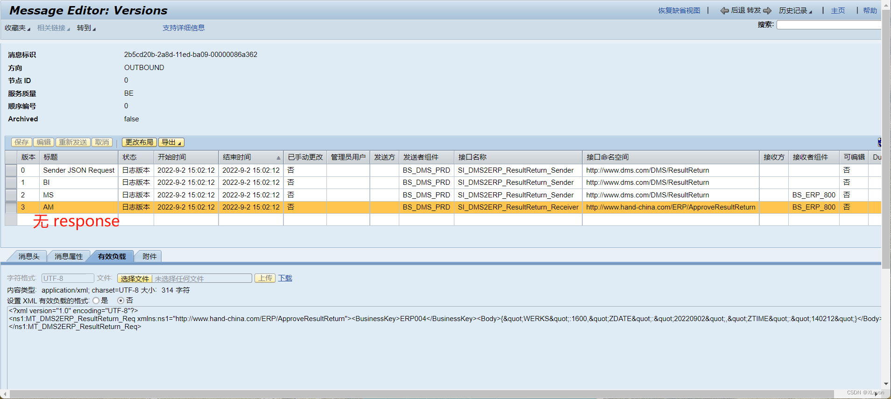Open the 主页 link
This screenshot has height=399, width=891.
(x=838, y=11)
